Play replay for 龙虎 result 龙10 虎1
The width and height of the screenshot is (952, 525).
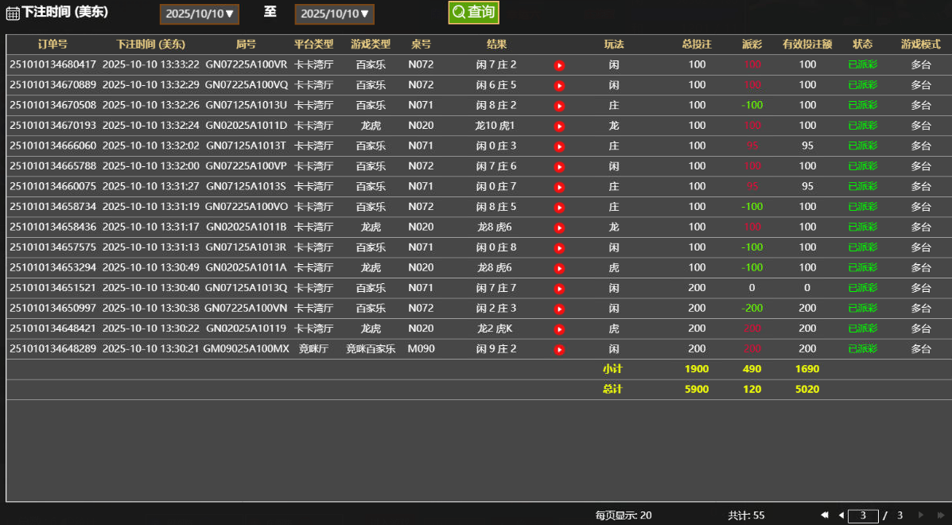tap(559, 125)
